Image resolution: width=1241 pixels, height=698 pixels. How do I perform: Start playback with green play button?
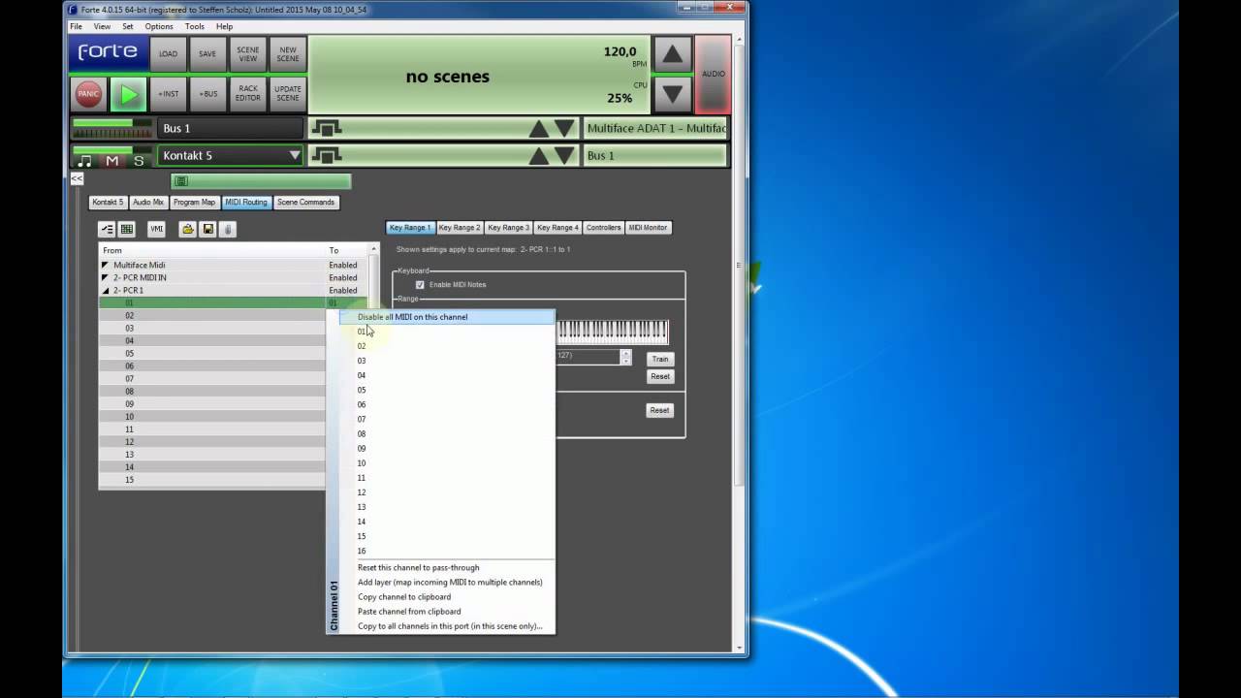[x=128, y=94]
